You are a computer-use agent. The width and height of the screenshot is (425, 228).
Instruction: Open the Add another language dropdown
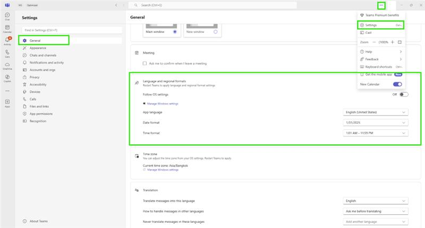pos(376,222)
